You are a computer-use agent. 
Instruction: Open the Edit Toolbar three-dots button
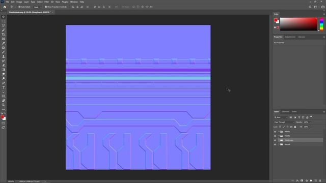[x=4, y=109]
